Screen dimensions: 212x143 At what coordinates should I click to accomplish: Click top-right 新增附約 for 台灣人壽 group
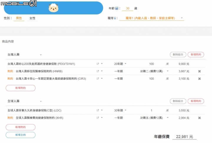point(196,55)
